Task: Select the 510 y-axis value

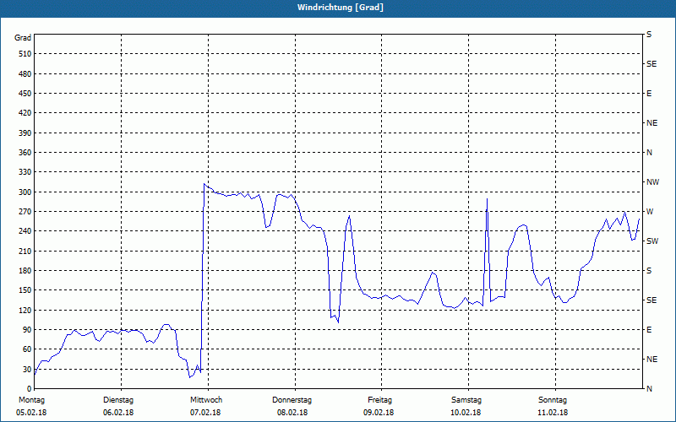Action: click(x=25, y=54)
